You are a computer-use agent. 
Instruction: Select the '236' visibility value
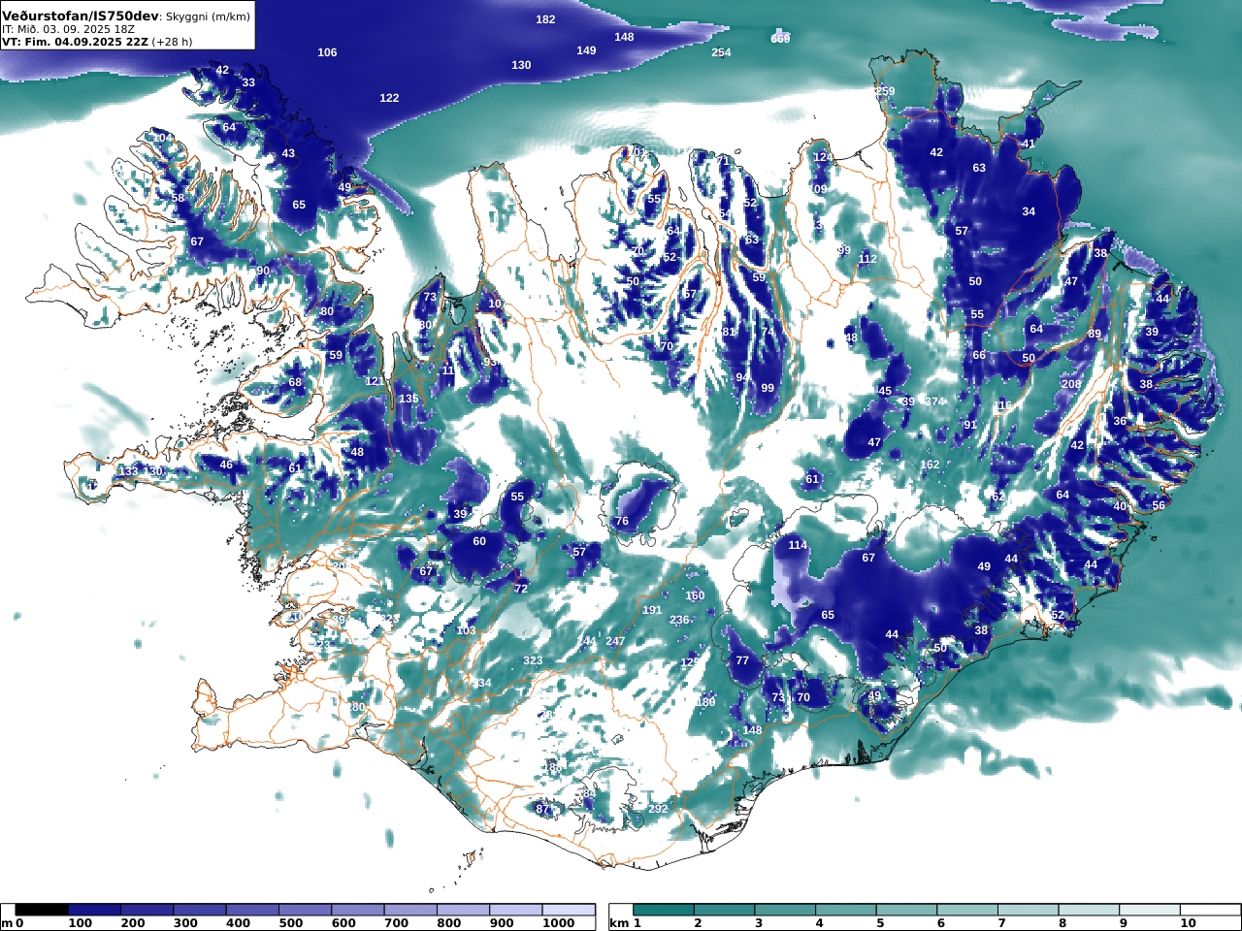click(679, 620)
